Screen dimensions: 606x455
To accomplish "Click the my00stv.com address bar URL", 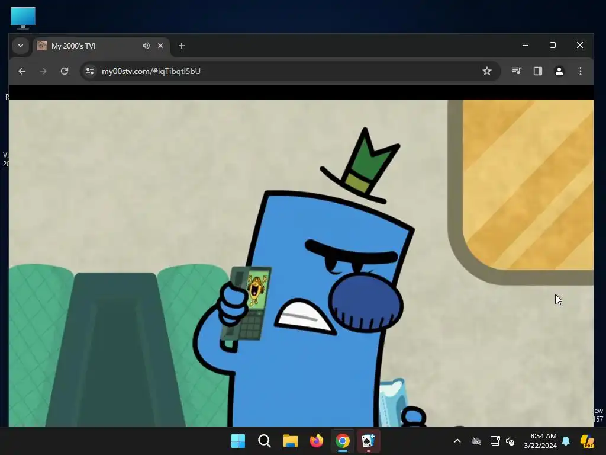I will [x=151, y=71].
